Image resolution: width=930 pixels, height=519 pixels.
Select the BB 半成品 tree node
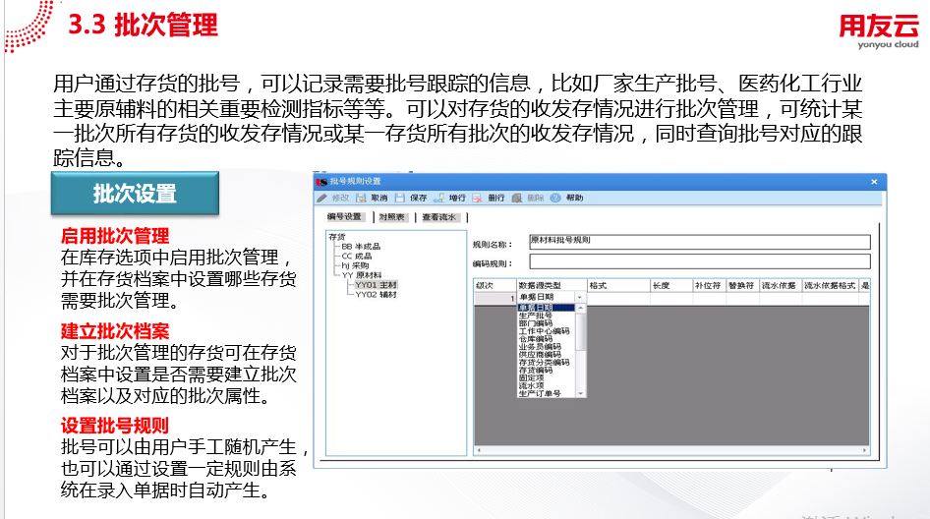click(x=360, y=246)
